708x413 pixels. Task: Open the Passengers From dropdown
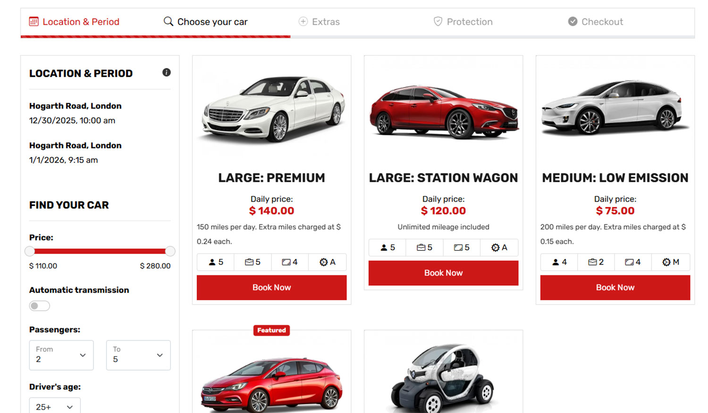pos(61,355)
